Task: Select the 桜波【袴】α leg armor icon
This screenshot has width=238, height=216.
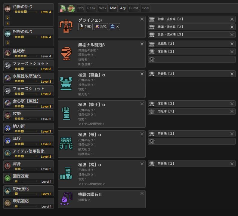Action: click(x=66, y=174)
